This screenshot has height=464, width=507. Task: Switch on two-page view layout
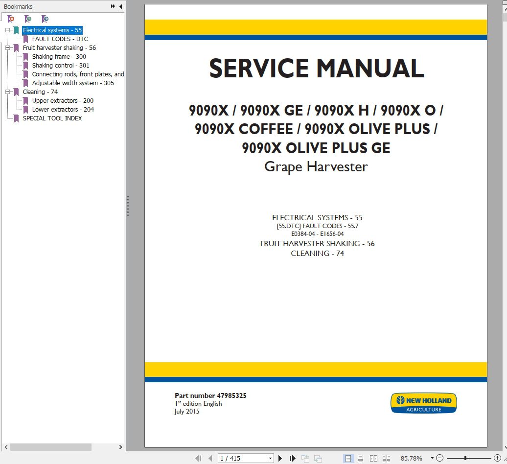[374, 458]
